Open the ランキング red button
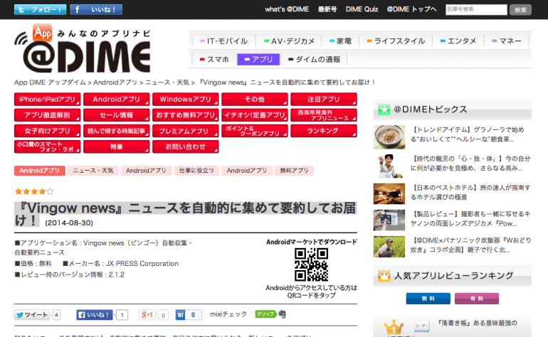548x337 pixels. (x=324, y=131)
